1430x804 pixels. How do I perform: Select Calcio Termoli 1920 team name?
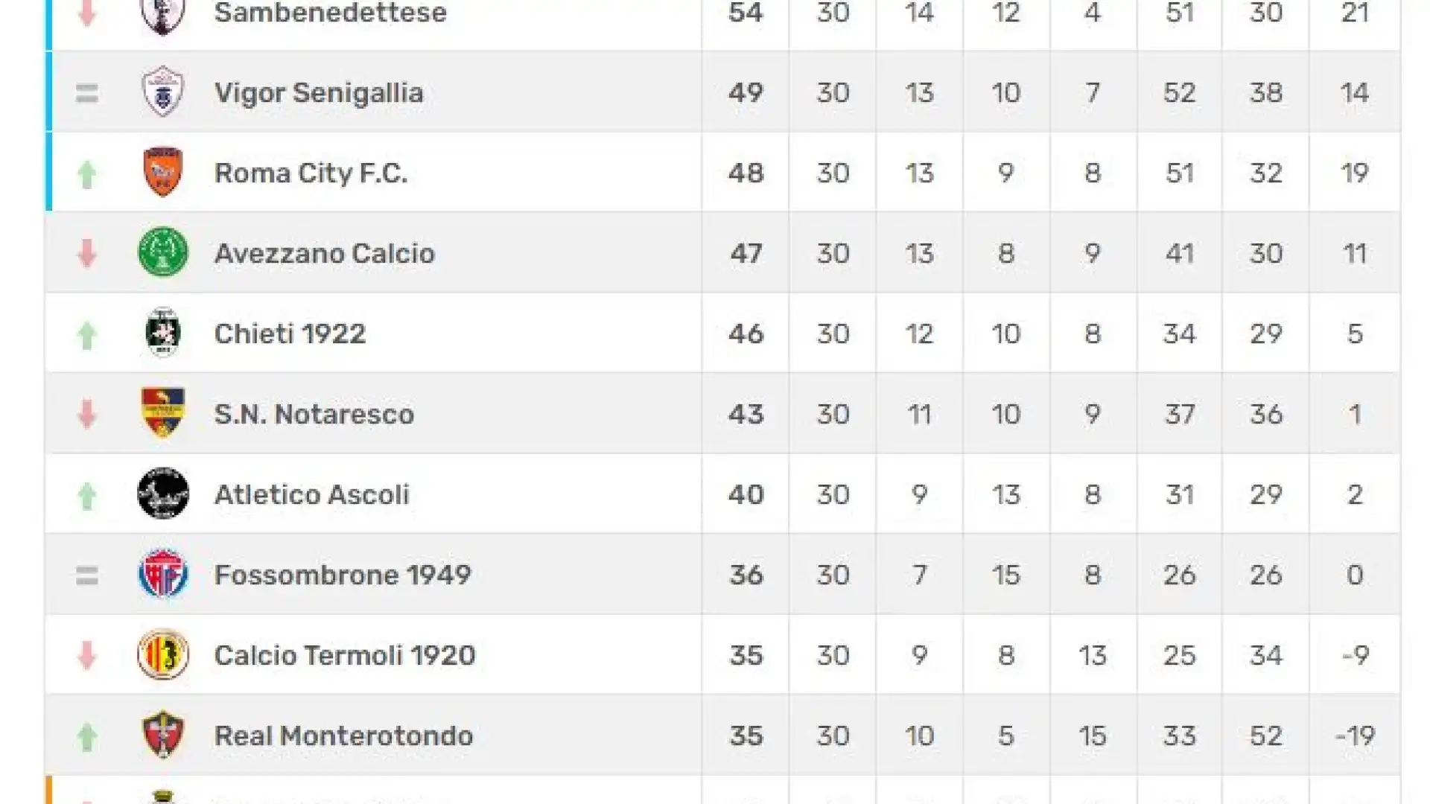coord(345,655)
